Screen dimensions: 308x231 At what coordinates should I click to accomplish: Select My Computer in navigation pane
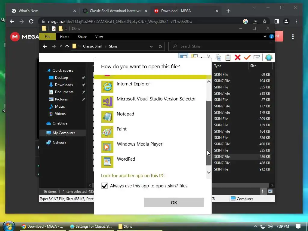point(63,133)
